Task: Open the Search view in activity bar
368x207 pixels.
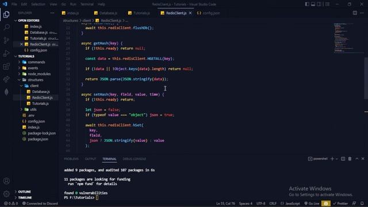Action: [x=6, y=27]
